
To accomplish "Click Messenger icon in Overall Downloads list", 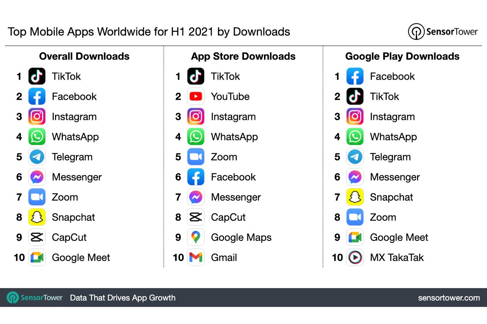I will [37, 177].
